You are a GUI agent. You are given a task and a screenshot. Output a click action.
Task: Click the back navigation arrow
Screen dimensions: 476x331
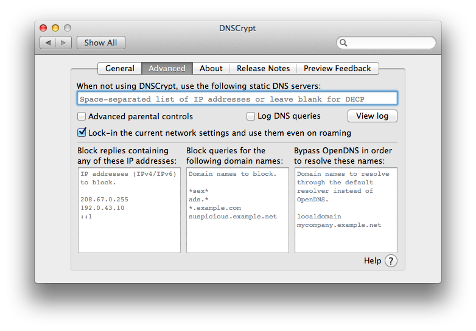point(48,43)
